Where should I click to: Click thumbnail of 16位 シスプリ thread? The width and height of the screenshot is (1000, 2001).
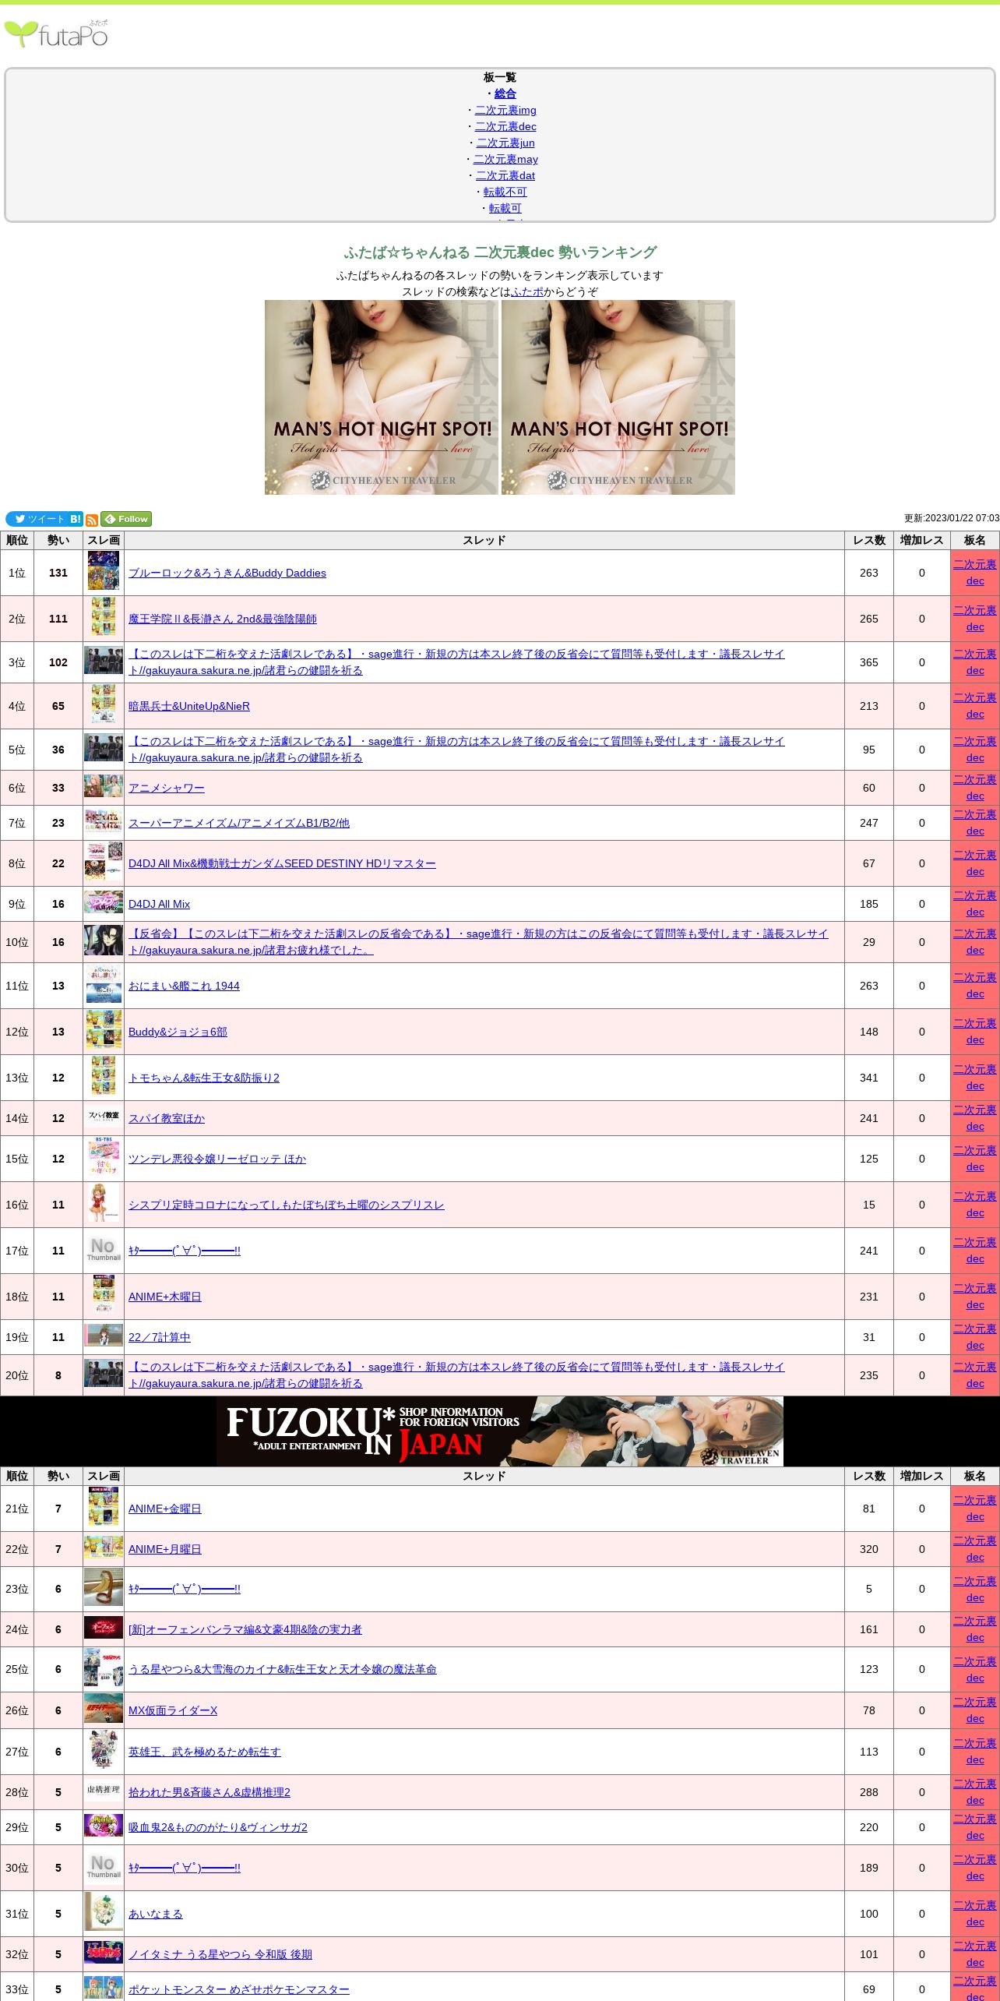104,1203
